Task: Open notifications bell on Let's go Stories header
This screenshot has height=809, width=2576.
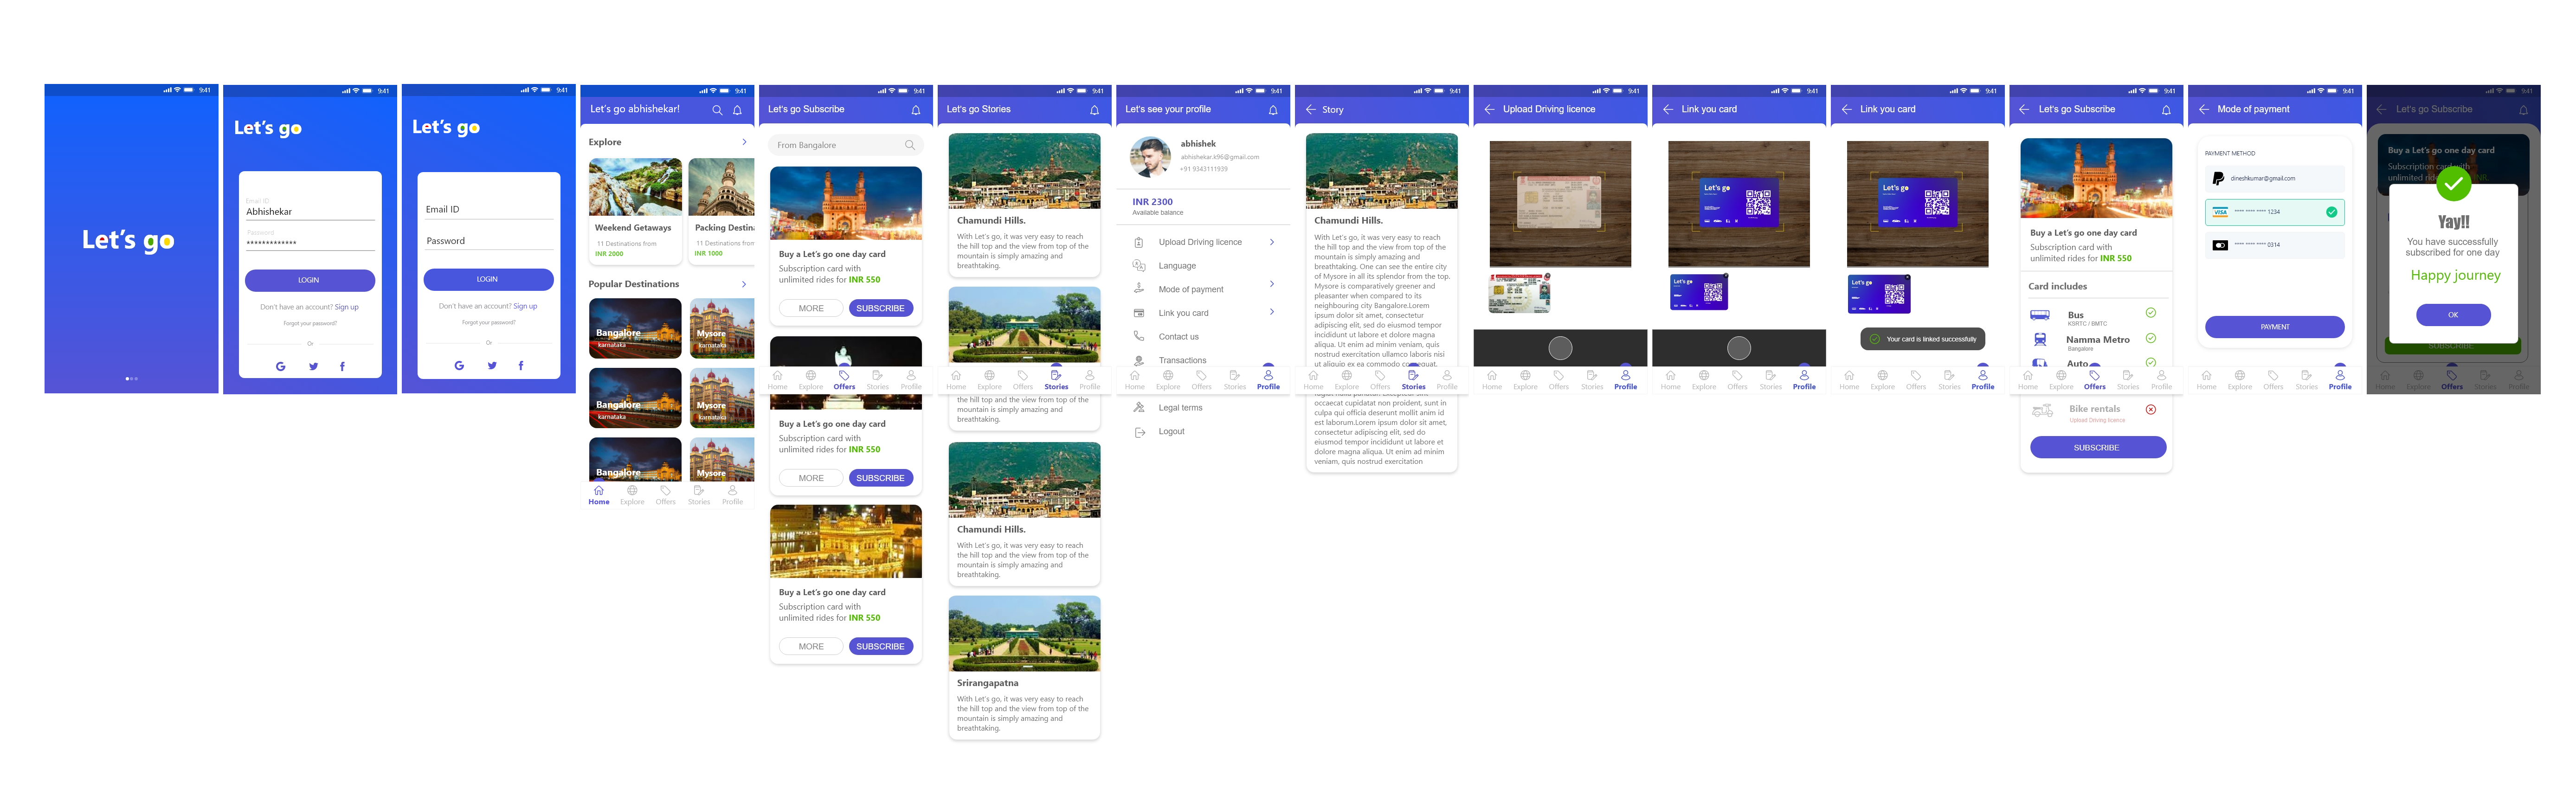Action: [x=1094, y=110]
